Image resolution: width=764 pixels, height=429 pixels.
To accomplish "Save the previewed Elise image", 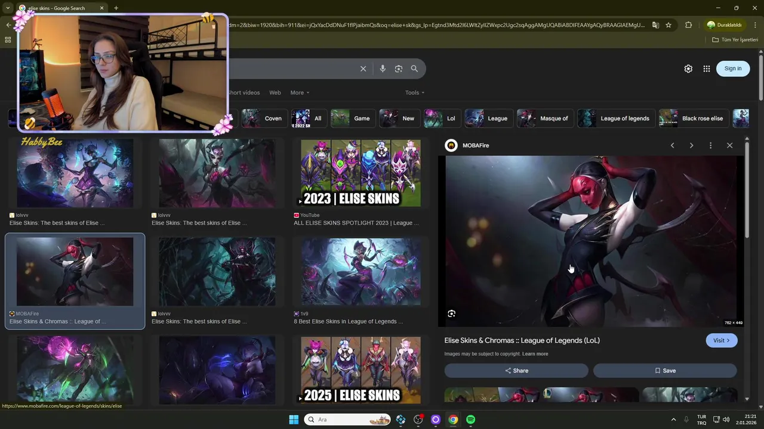I will 665,371.
